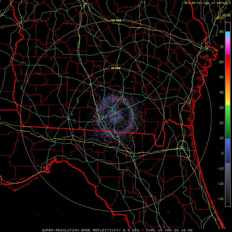Image resolution: width=232 pixels, height=232 pixels.
Task: Click the "40" value on the dBZ scale
Action: (221, 93)
